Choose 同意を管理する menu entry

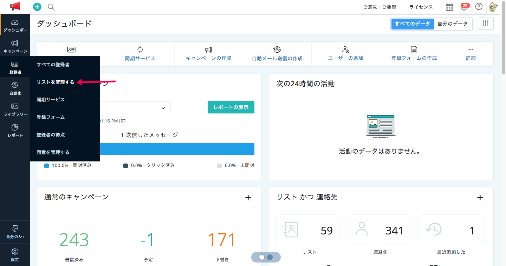pyautogui.click(x=53, y=152)
